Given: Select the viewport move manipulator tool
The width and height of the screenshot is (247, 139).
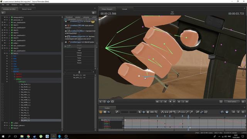Looking at the screenshot, I should click(104, 102).
